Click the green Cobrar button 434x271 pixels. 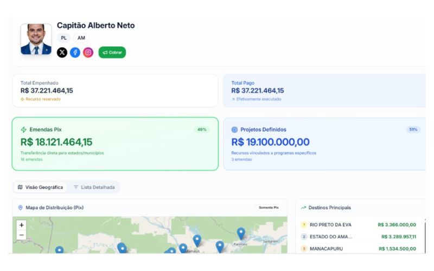pos(112,52)
